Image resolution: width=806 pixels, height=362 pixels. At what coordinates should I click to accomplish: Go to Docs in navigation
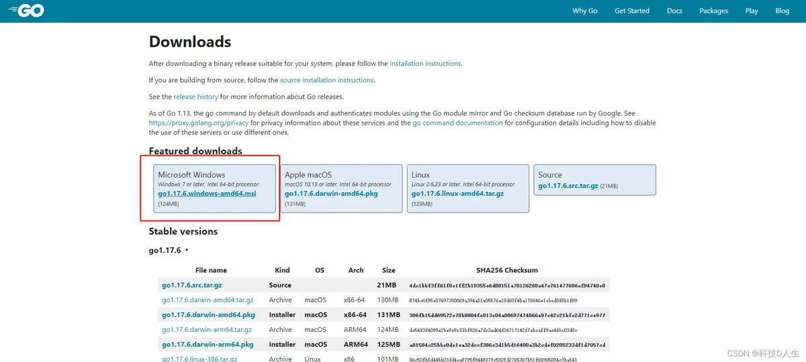pyautogui.click(x=674, y=11)
